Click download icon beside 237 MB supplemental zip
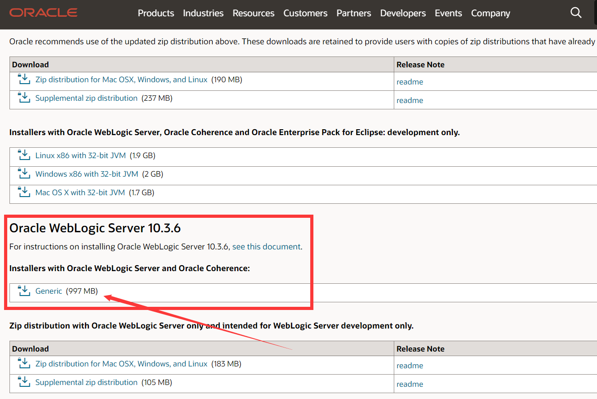Image resolution: width=597 pixels, height=399 pixels. click(x=24, y=98)
